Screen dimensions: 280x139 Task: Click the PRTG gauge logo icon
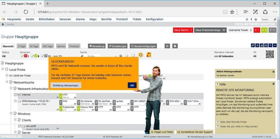pyautogui.click(x=3, y=19)
